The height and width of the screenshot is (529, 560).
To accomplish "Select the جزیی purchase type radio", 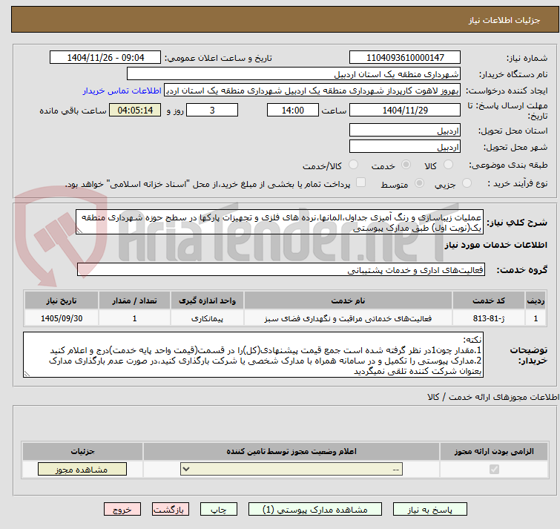I will click(x=467, y=183).
